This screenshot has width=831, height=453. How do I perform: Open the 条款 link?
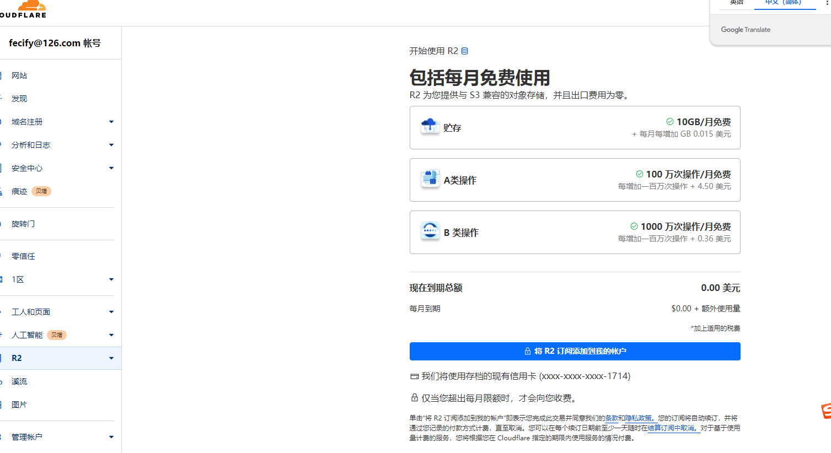612,418
